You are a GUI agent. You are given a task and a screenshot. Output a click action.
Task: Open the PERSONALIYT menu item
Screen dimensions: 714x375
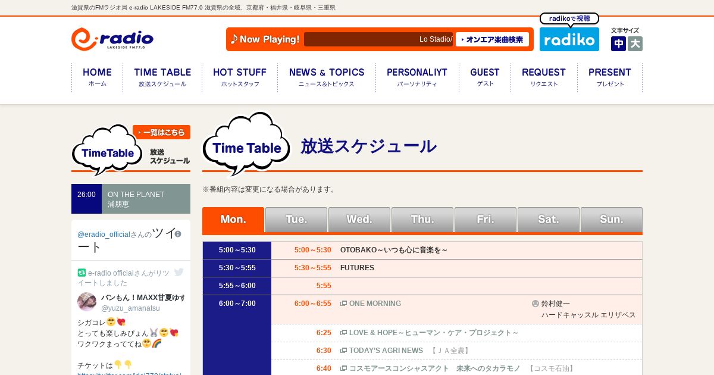tap(417, 77)
